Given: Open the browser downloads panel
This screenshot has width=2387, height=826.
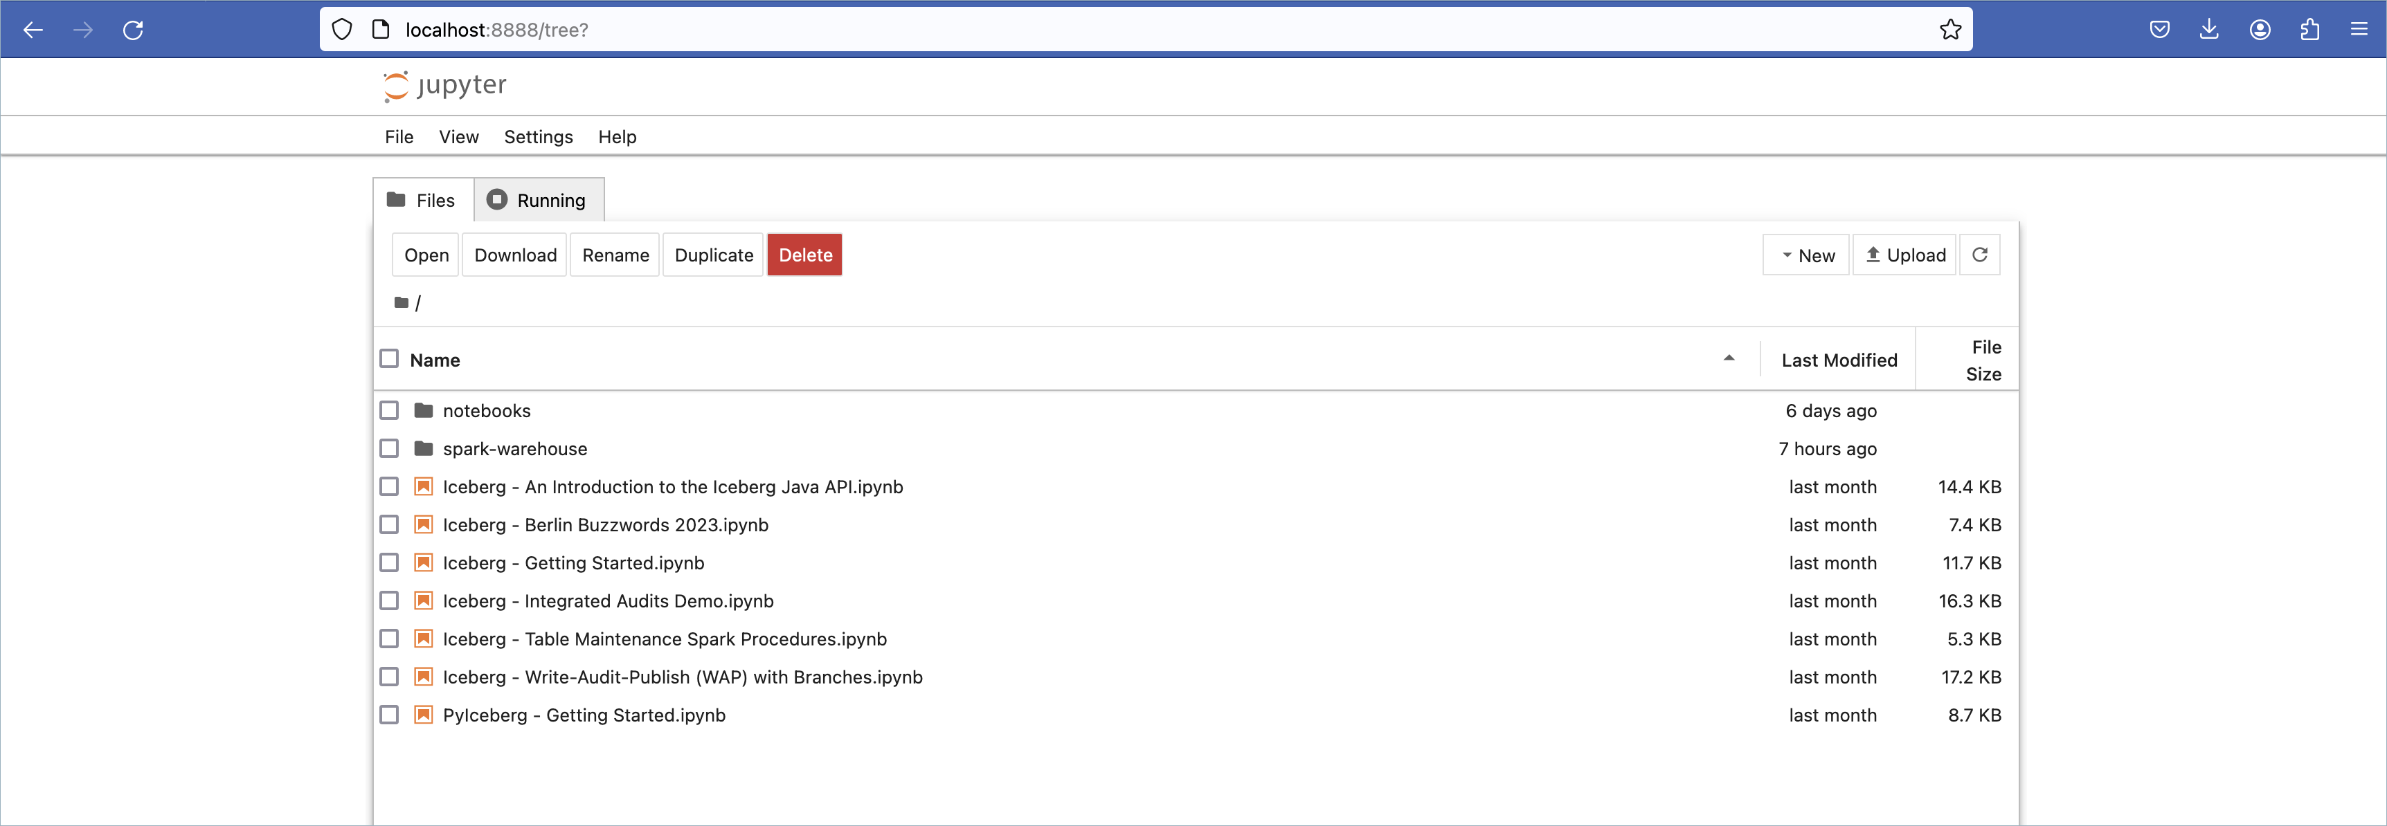Looking at the screenshot, I should tap(2209, 30).
